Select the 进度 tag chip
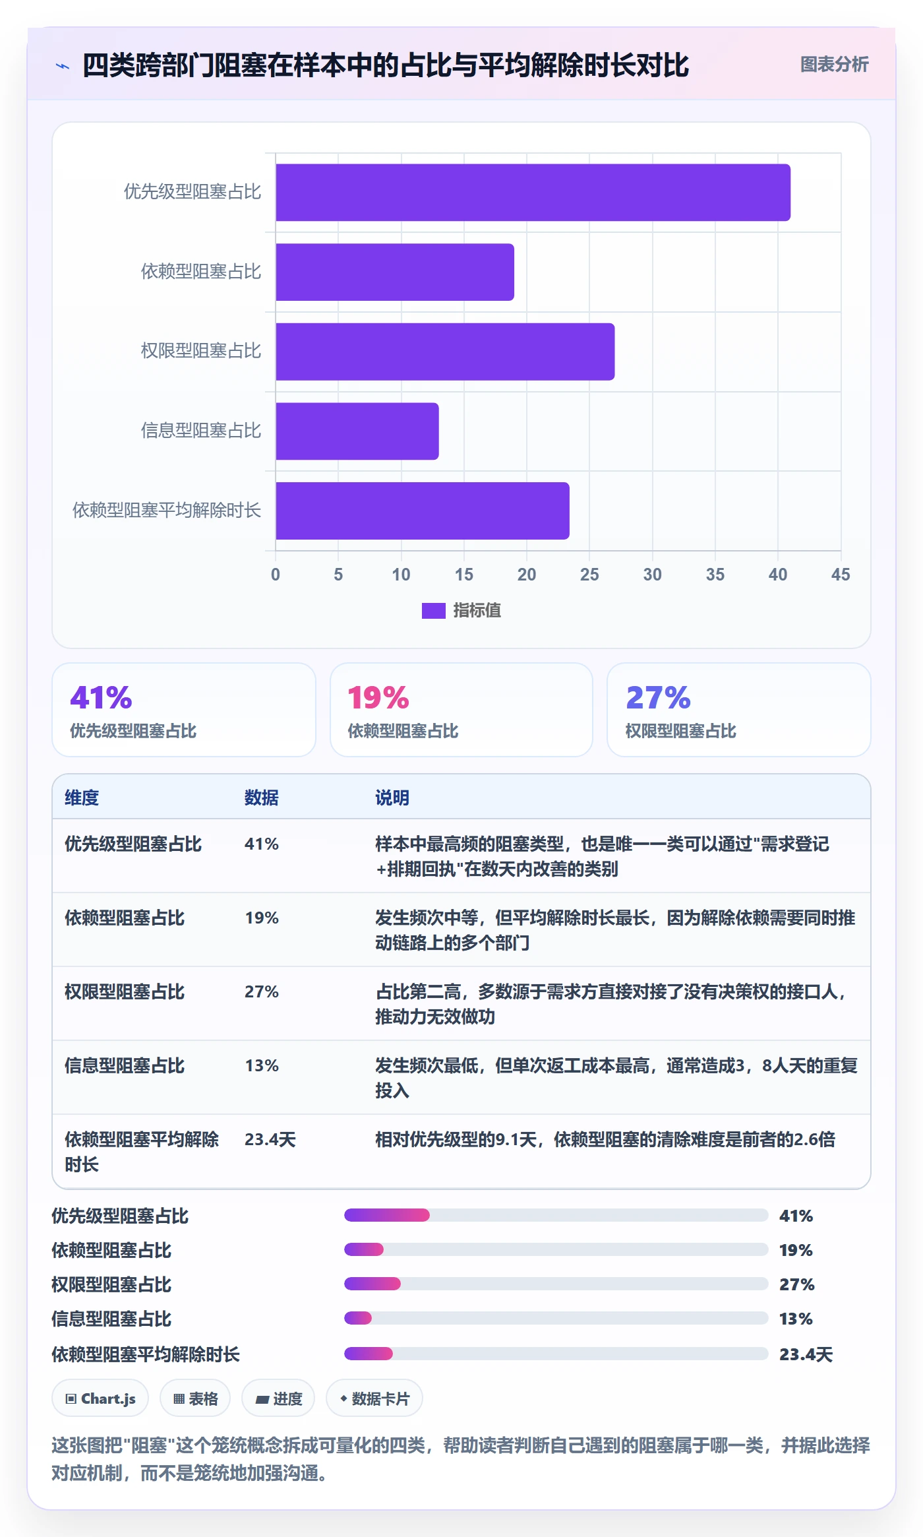Image resolution: width=923 pixels, height=1537 pixels. (278, 1398)
